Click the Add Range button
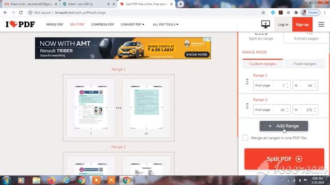The image size is (330, 185). [x=284, y=126]
